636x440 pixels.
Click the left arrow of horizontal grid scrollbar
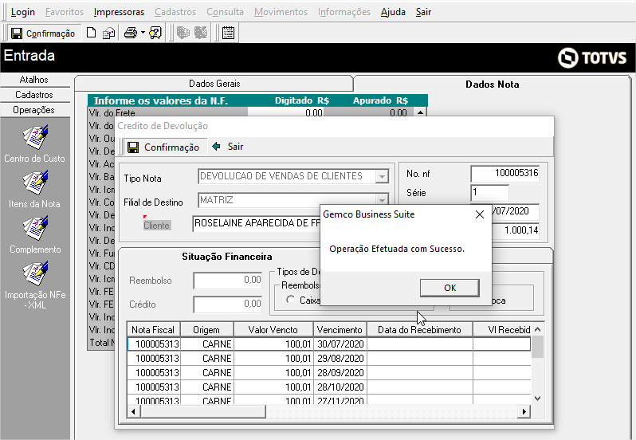[133, 412]
